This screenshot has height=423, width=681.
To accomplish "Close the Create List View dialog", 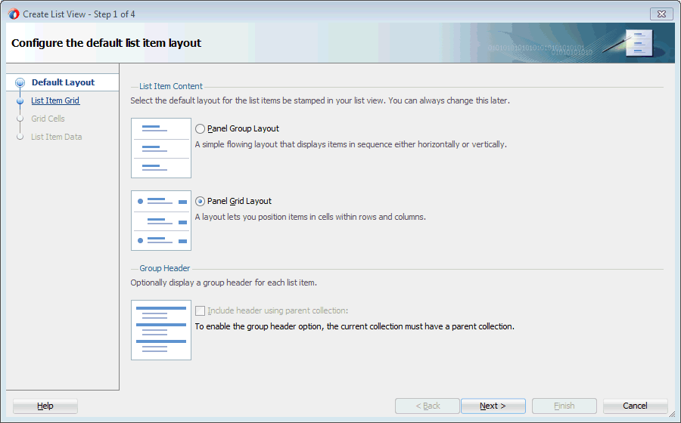I will point(661,14).
